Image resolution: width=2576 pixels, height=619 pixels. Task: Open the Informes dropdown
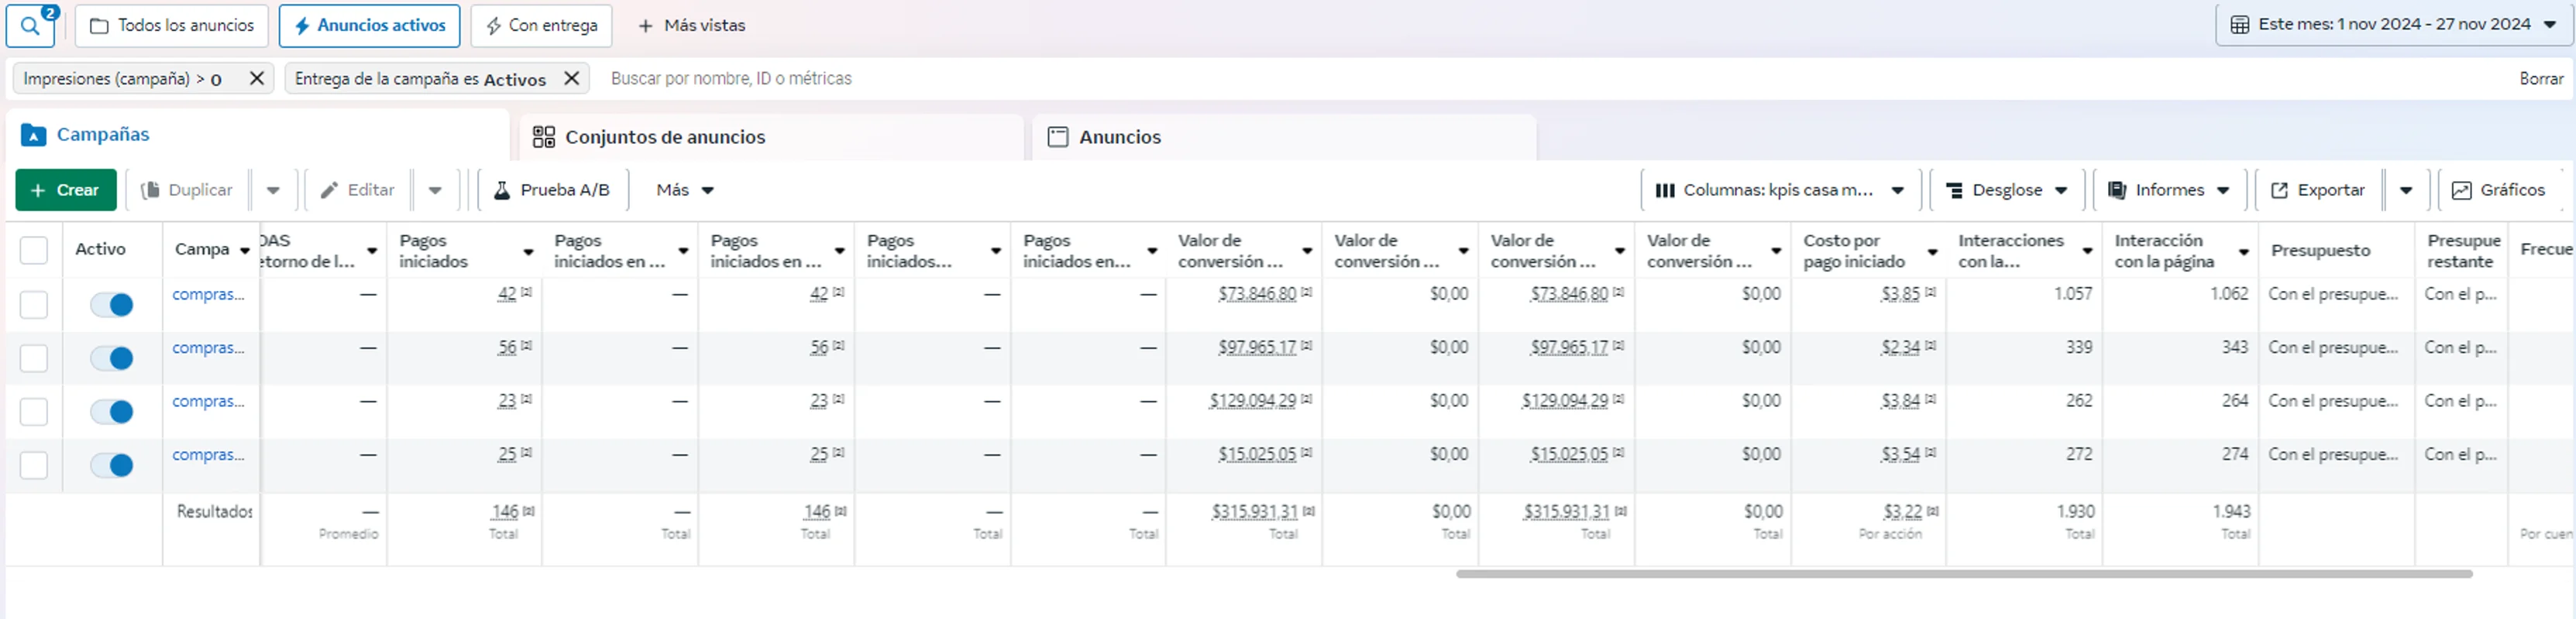pos(2170,190)
